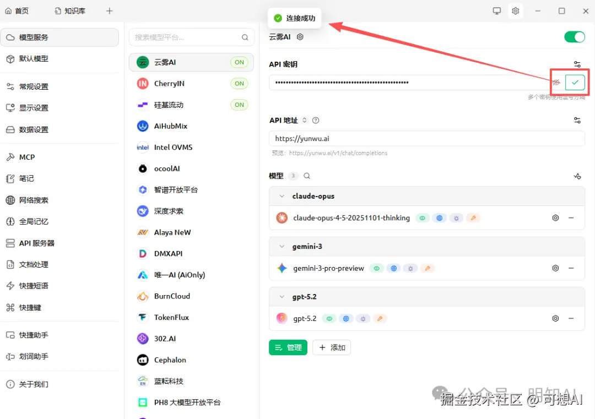Viewport: 595px width, 419px height.
Task: Click the green 管理 button
Action: [288, 347]
